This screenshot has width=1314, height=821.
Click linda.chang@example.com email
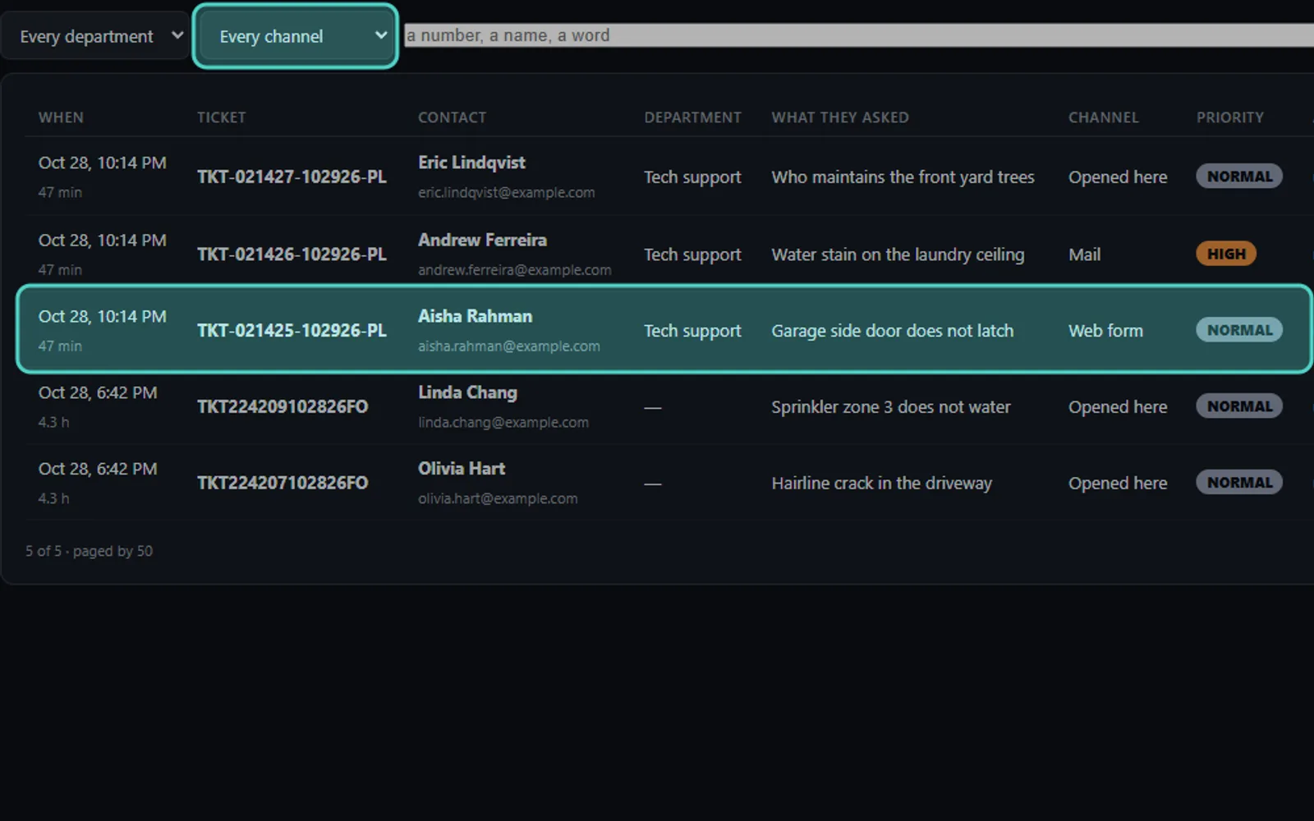point(503,423)
